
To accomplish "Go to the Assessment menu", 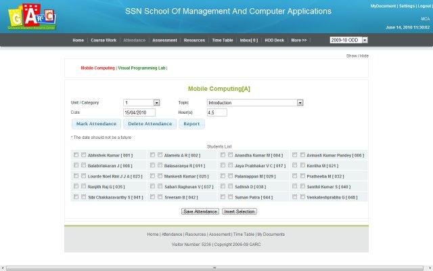I will click(x=164, y=41).
